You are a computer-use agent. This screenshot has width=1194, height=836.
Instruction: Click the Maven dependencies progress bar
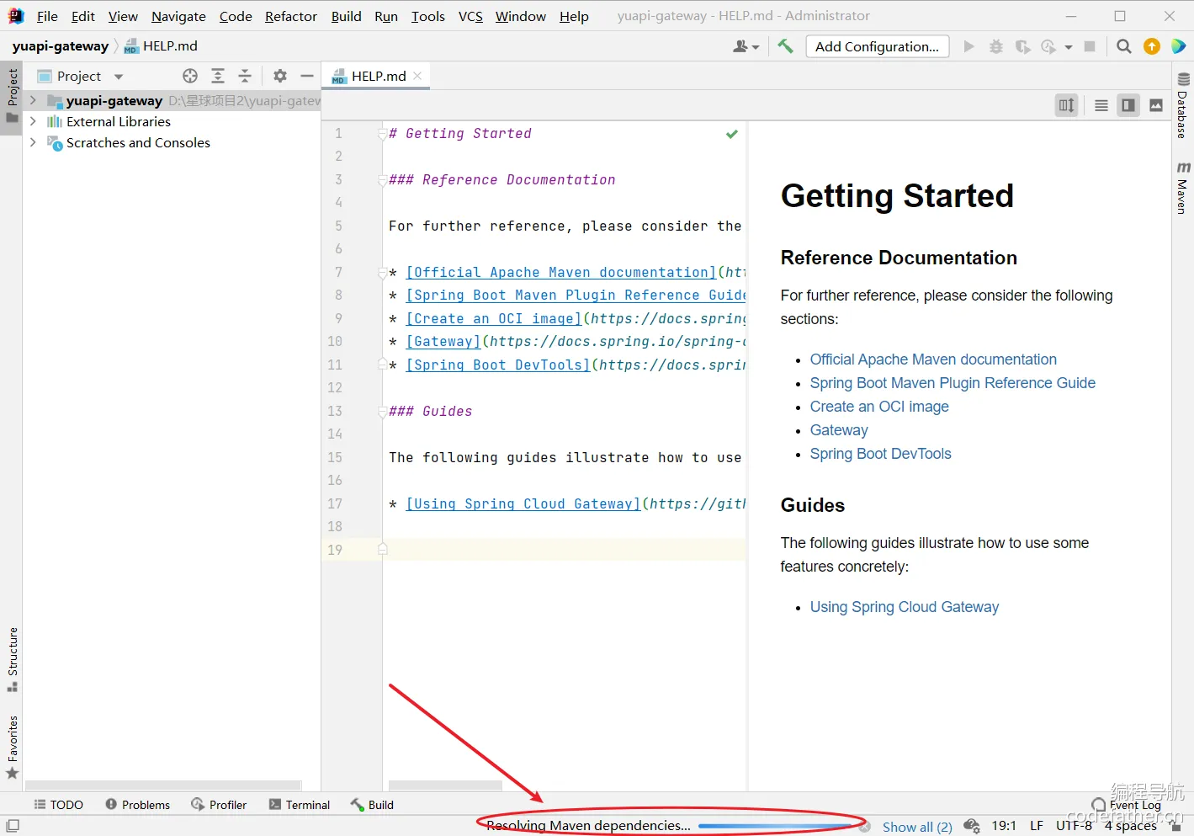pyautogui.click(x=775, y=826)
